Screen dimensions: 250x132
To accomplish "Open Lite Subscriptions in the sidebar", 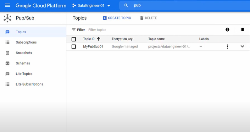I will point(33,84).
